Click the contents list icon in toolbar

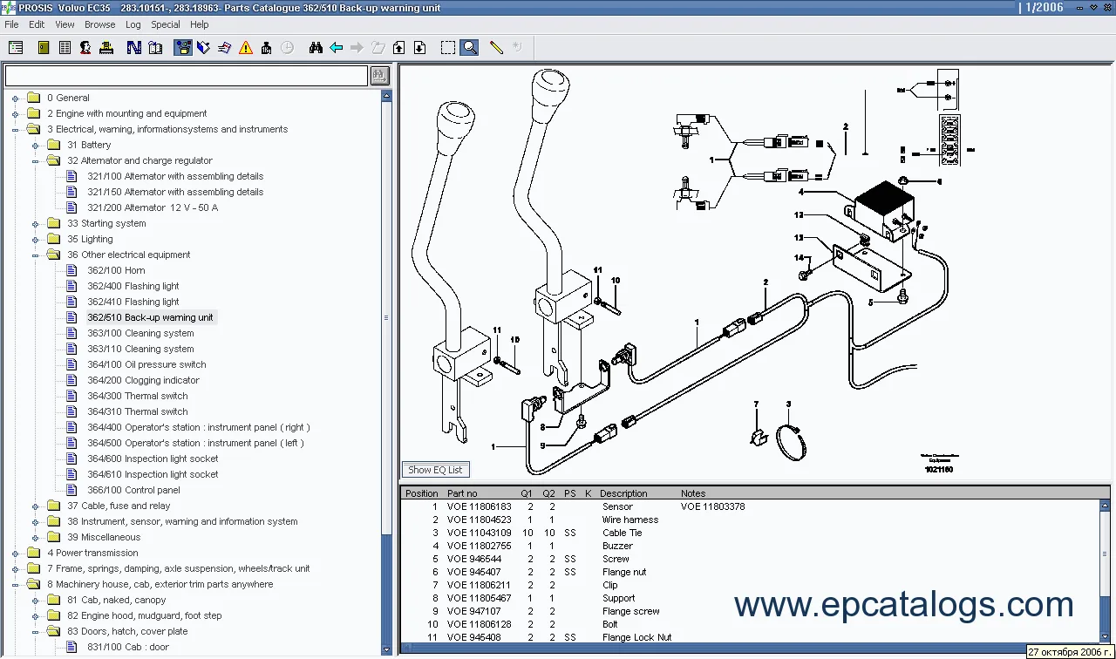click(x=16, y=48)
